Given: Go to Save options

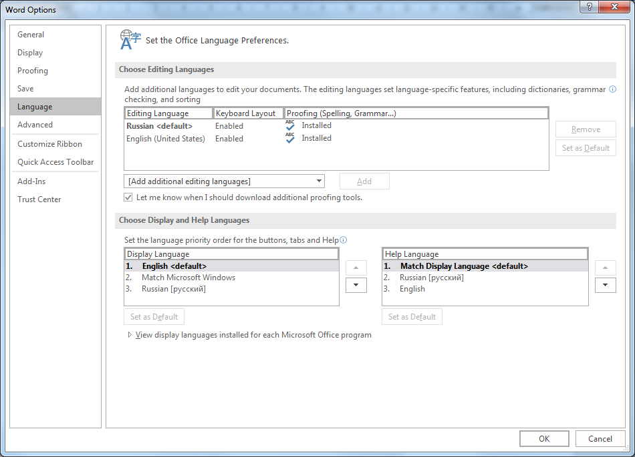Looking at the screenshot, I should 55,89.
